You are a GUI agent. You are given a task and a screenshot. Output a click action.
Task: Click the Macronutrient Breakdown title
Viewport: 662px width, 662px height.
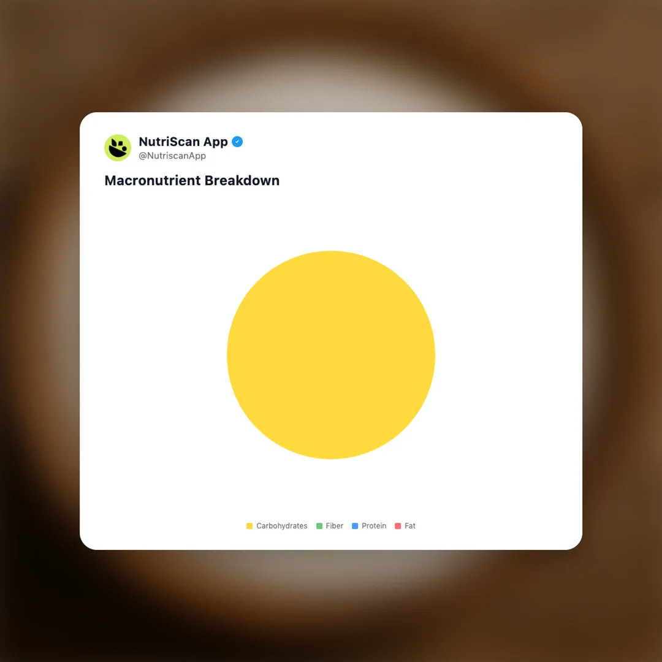[x=192, y=181]
